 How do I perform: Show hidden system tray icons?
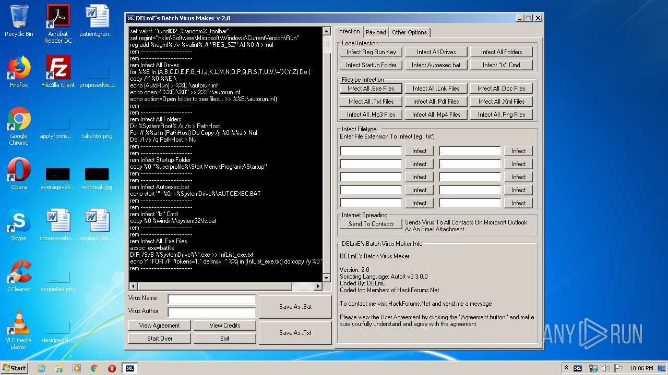click(567, 368)
